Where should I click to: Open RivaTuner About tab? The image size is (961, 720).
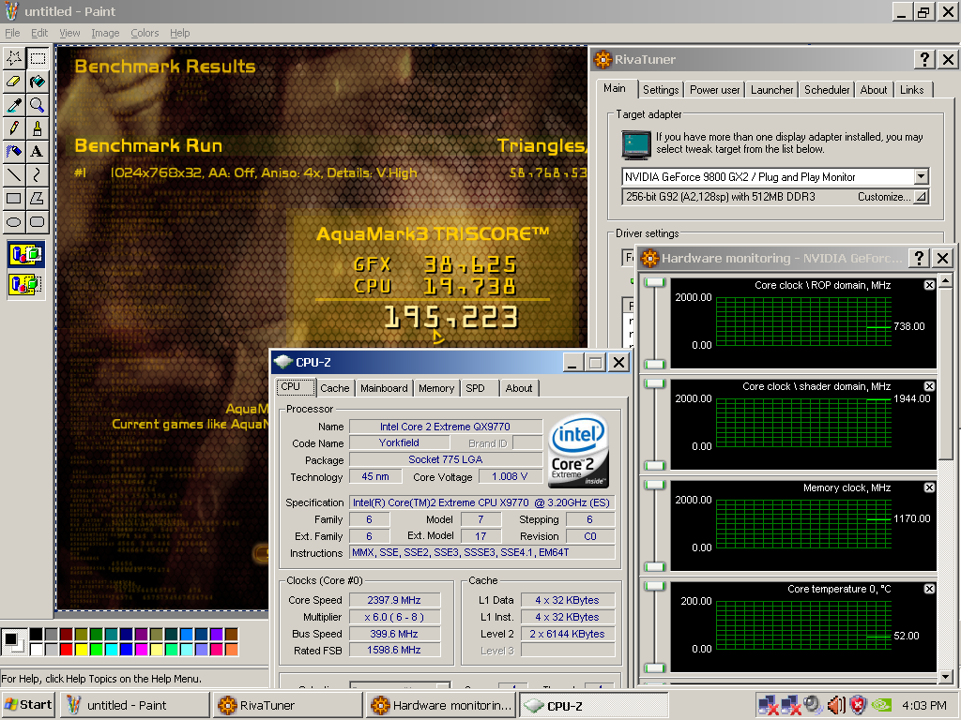click(874, 90)
